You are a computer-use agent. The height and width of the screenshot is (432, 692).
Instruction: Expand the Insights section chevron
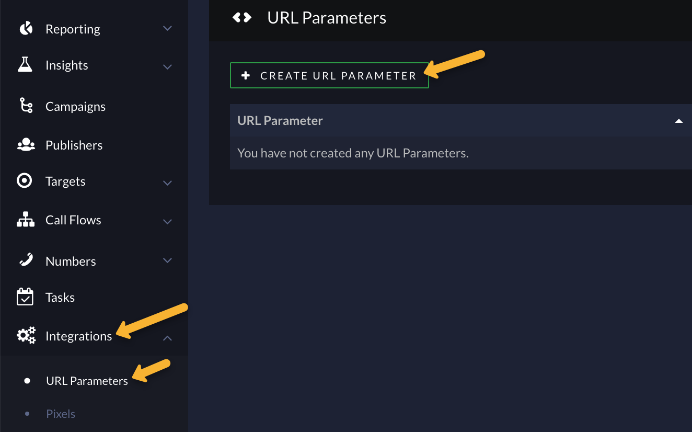tap(167, 66)
